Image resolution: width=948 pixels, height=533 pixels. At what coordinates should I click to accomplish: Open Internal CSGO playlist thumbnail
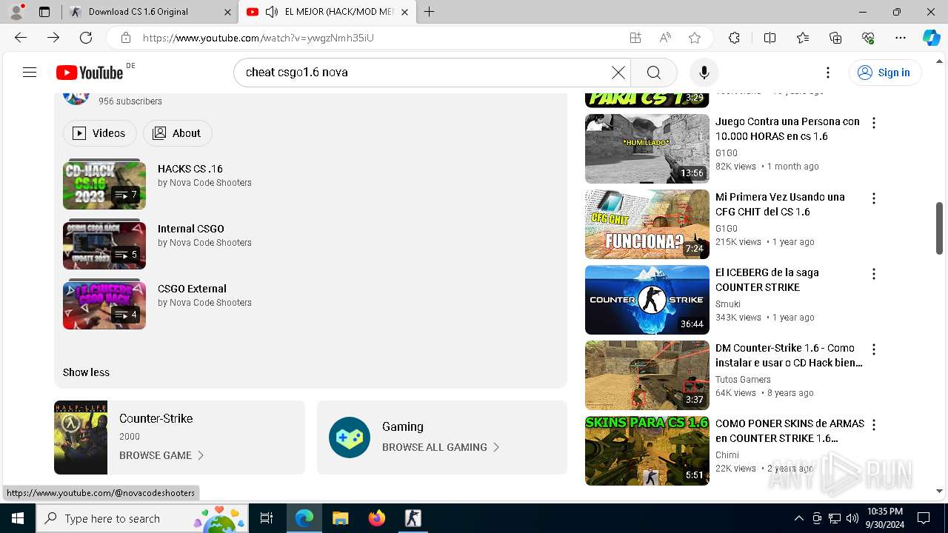tap(104, 244)
